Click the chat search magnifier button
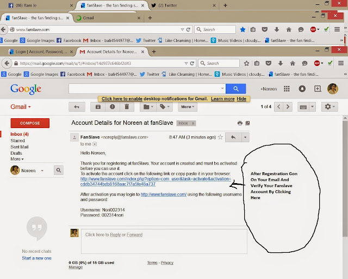 point(59,170)
